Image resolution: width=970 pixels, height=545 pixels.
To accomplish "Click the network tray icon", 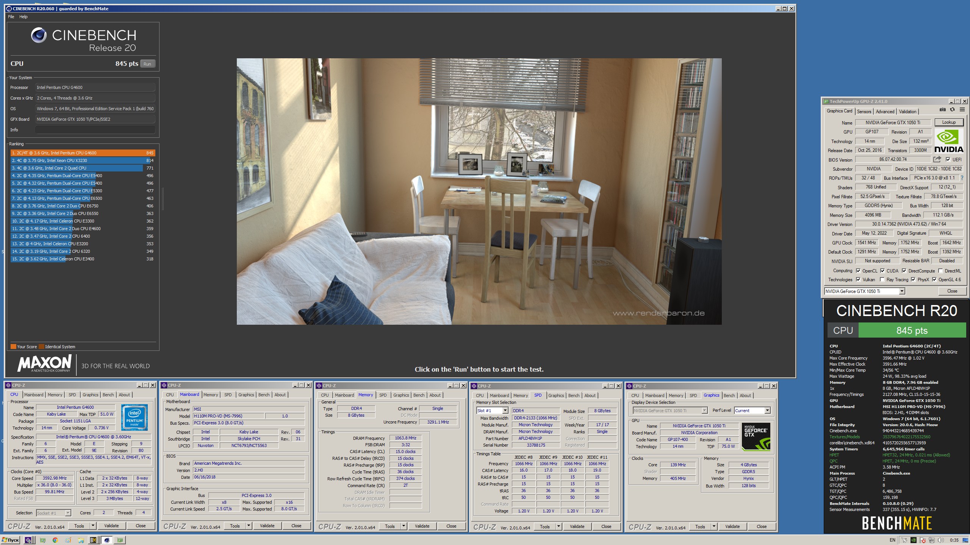I will (931, 540).
